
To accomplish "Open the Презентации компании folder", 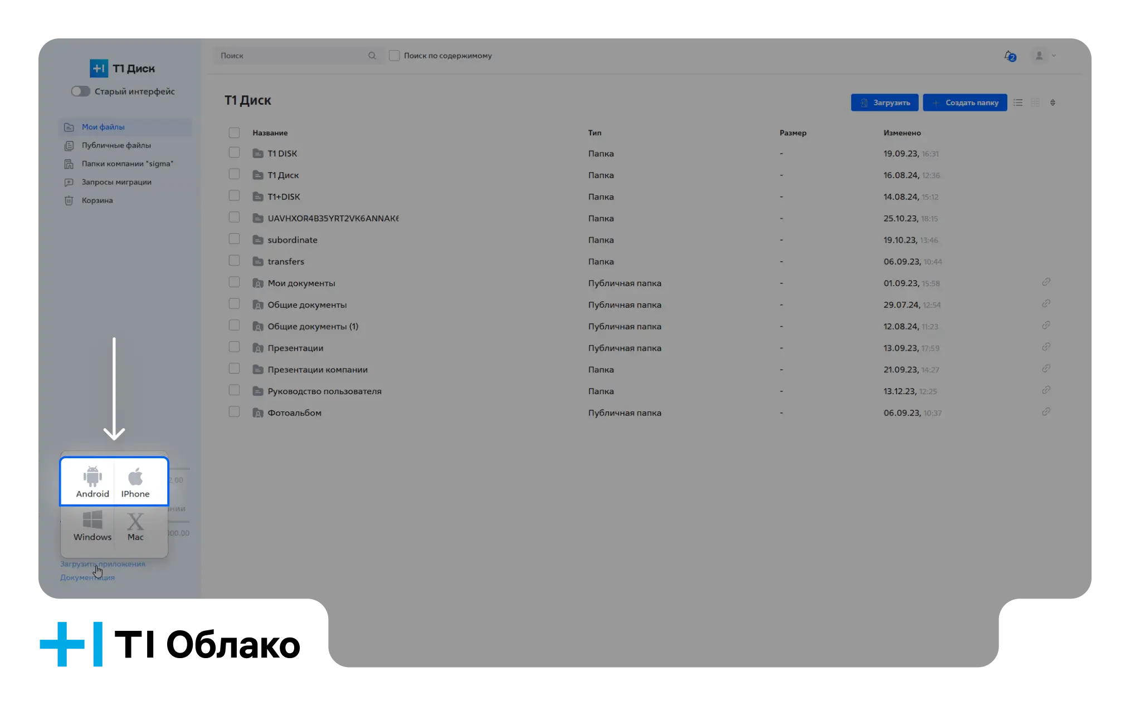I will (318, 370).
